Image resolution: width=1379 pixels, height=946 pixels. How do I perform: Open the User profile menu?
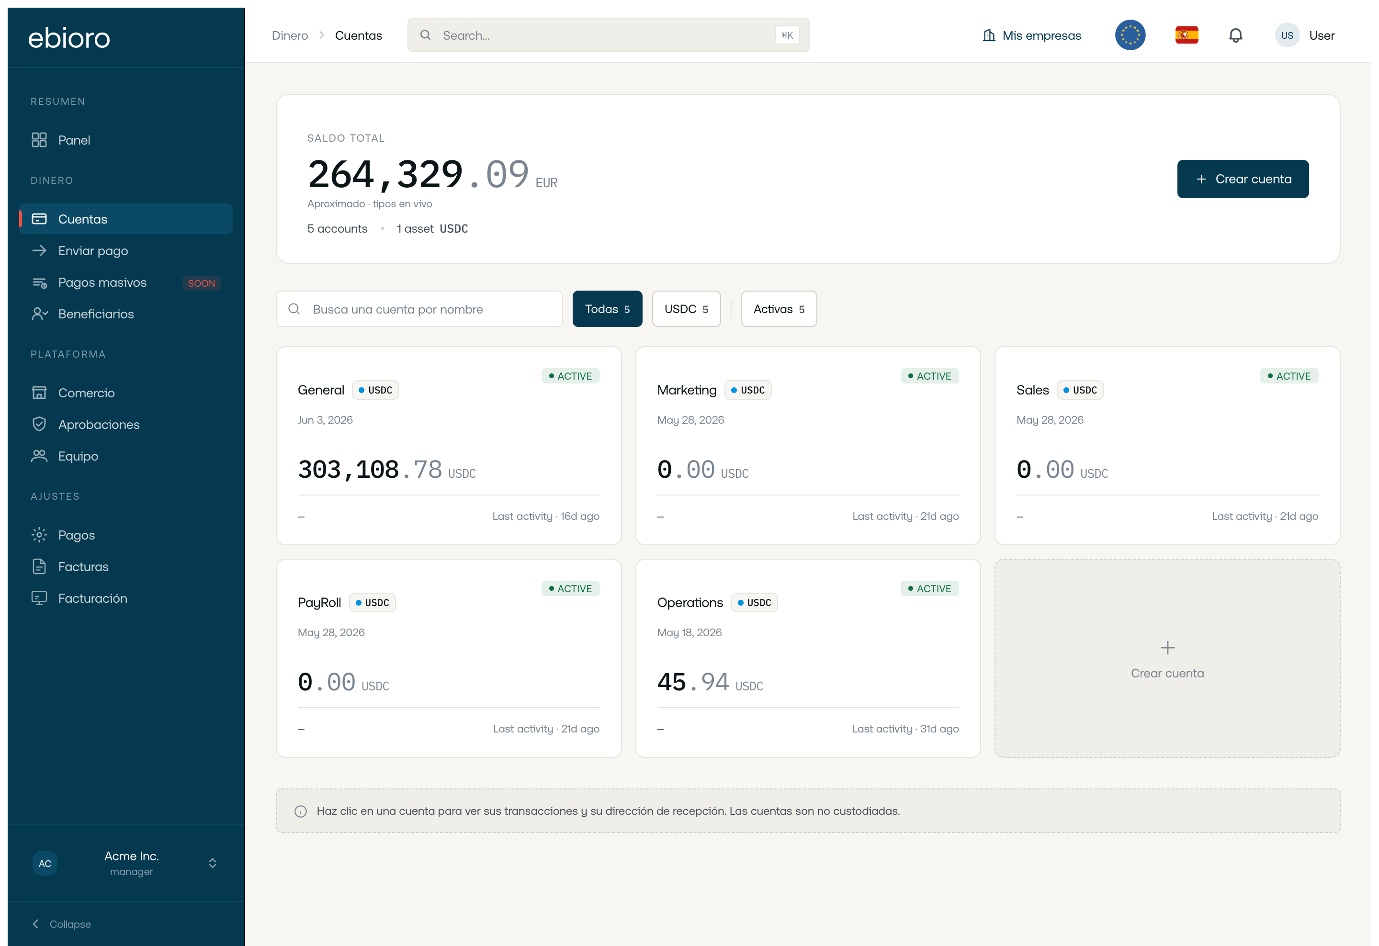(1305, 35)
